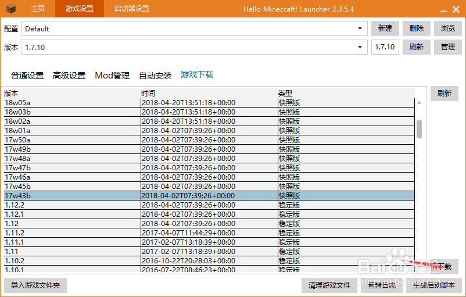Select version row 17w48a
Viewport: 466px width, 297px height.
click(x=209, y=159)
